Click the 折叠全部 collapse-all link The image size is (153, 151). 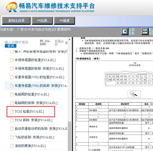[x=59, y=43]
